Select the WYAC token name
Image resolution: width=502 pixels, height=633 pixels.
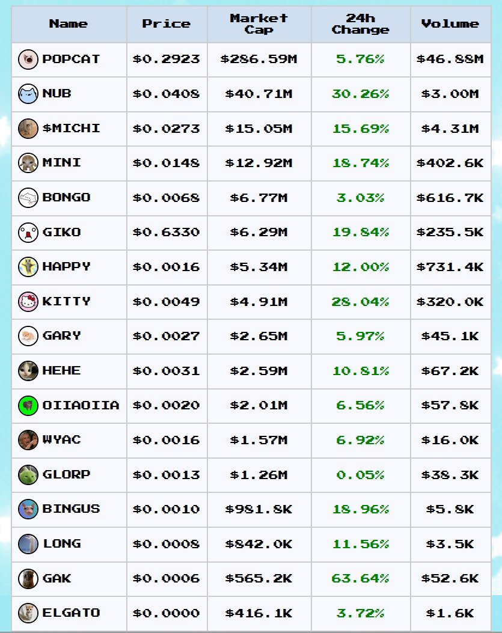coord(61,439)
